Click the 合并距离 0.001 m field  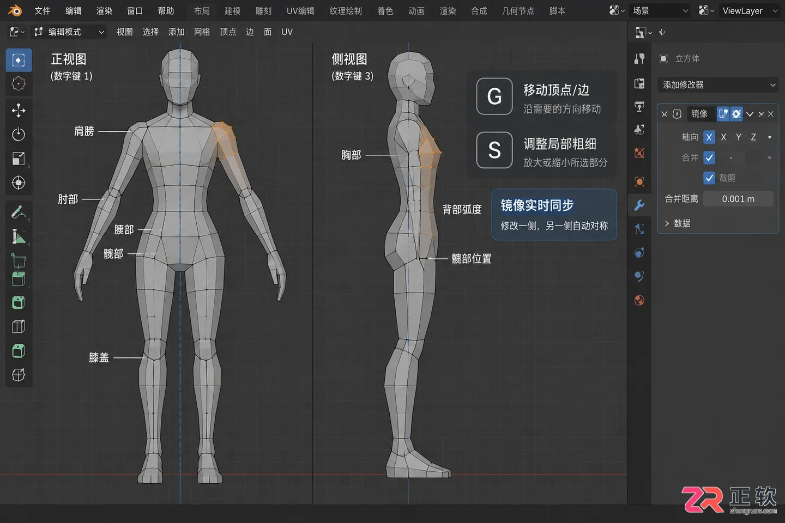[738, 199]
